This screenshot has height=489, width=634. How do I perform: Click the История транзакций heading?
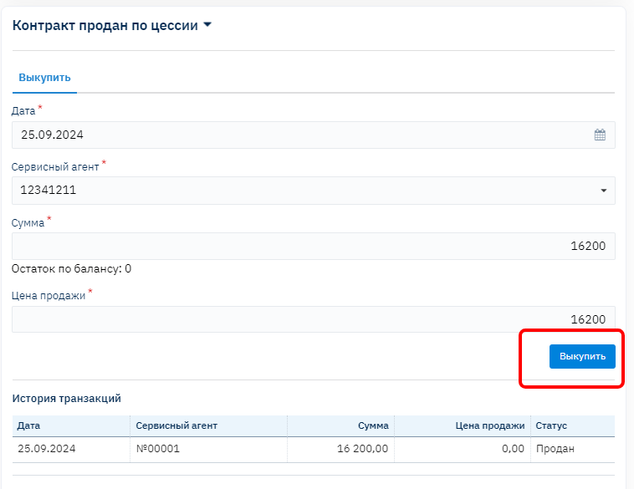(67, 399)
